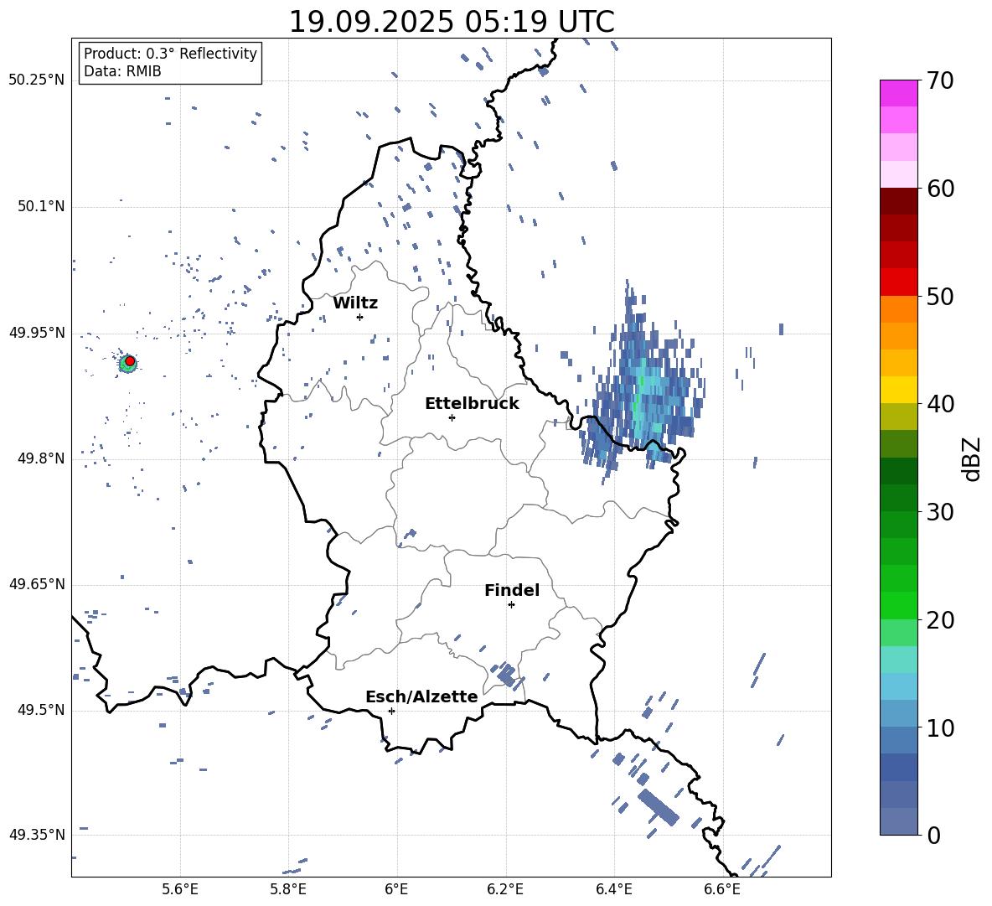Click the Findel cross marker
Image resolution: width=992 pixels, height=906 pixels.
(511, 605)
